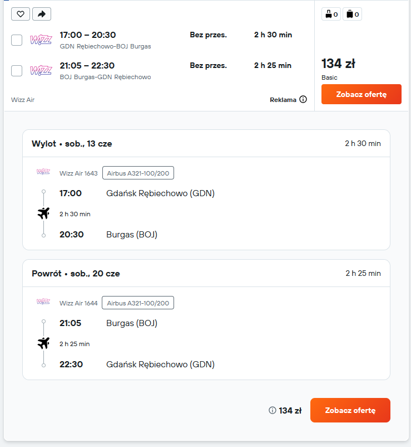Image resolution: width=411 pixels, height=447 pixels.
Task: Click the bottom Zobacz ofertę button
Action: [x=350, y=410]
